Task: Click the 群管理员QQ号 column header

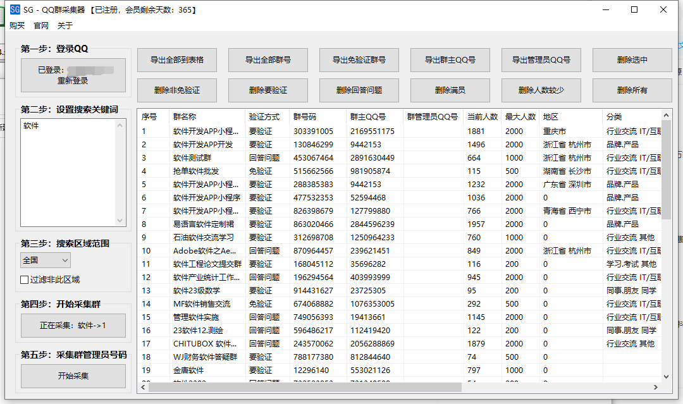Action: tap(433, 117)
